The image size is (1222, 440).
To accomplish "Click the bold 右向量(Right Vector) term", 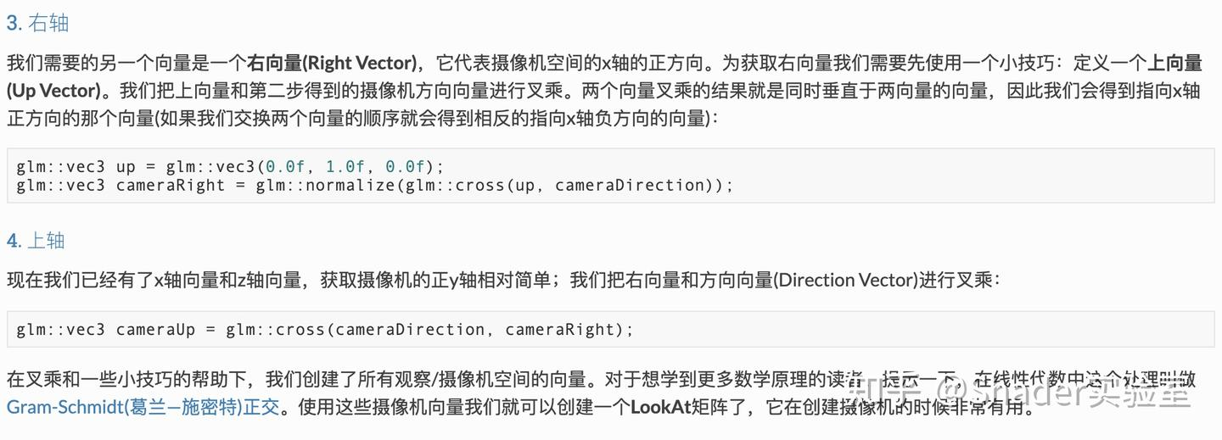I will coord(333,63).
